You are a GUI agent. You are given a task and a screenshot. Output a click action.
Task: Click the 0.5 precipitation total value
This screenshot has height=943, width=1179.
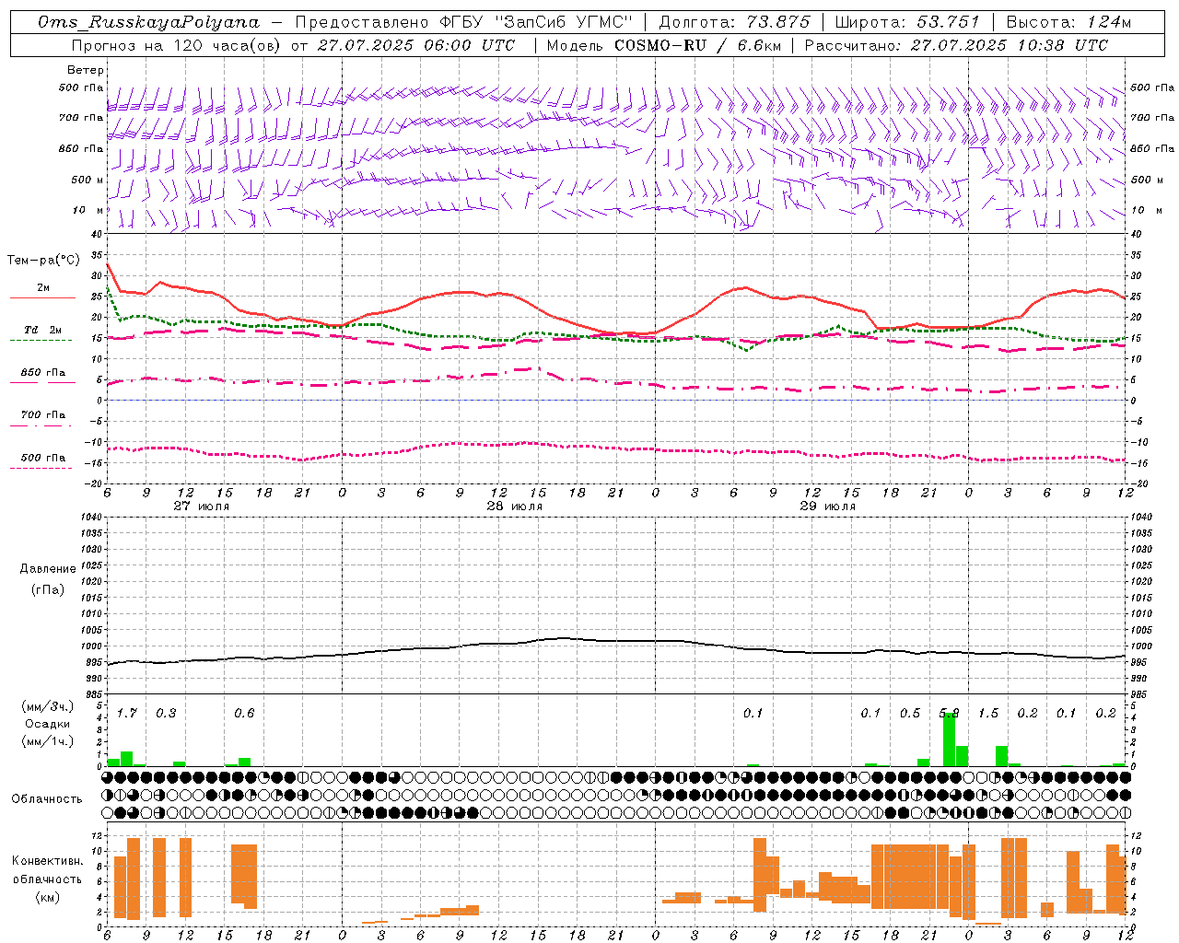coord(910,713)
